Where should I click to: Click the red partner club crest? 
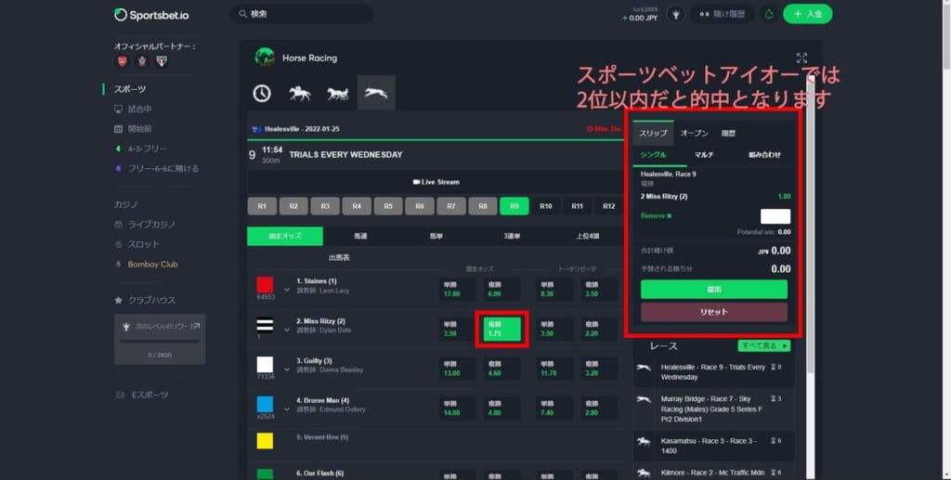click(122, 61)
